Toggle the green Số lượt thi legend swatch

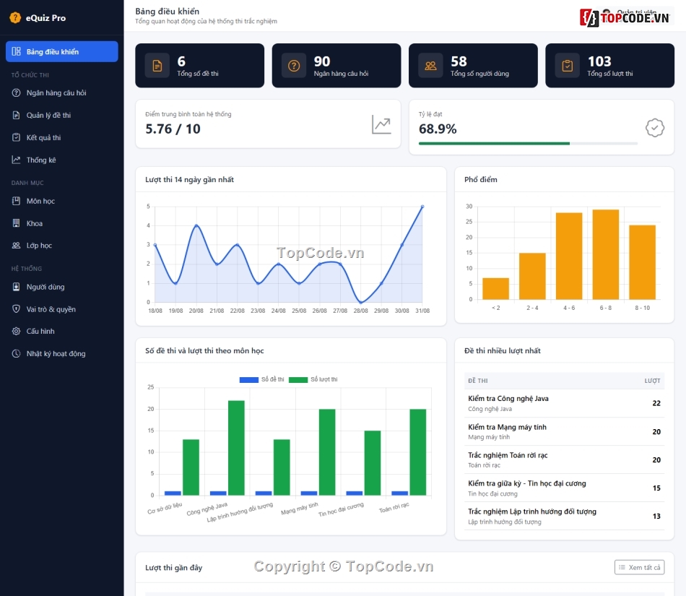point(298,379)
